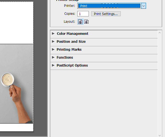Click the Printing Marks heading text

pyautogui.click(x=69, y=50)
